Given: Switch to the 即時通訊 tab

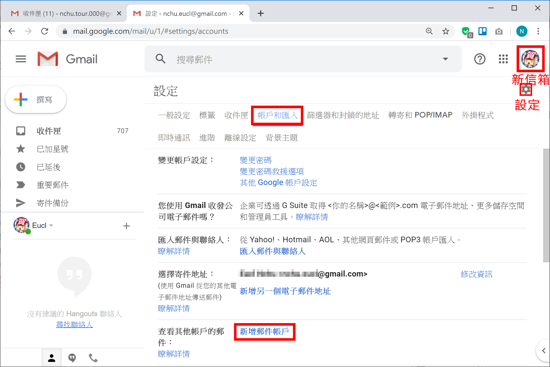Looking at the screenshot, I should point(174,138).
